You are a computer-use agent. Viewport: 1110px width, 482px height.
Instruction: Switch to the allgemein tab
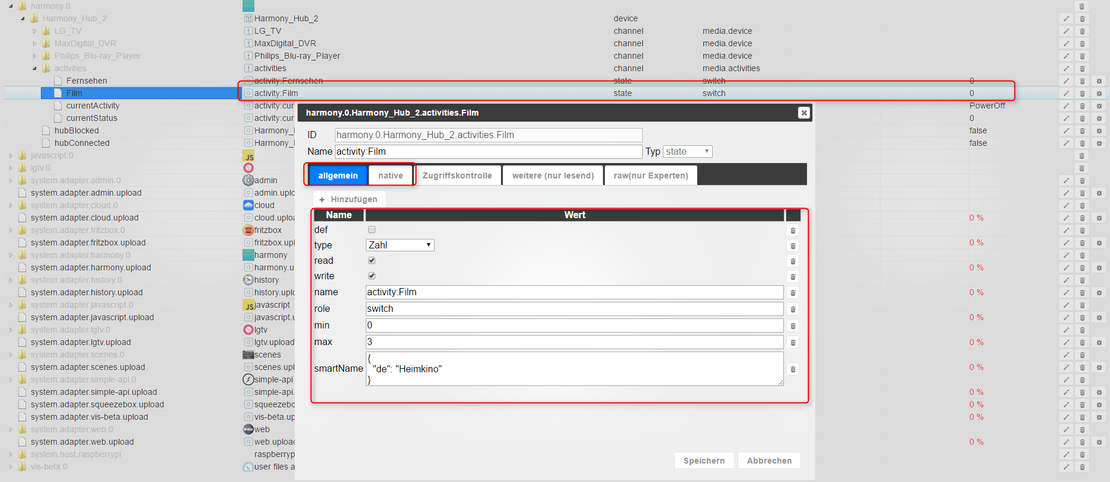coord(338,175)
